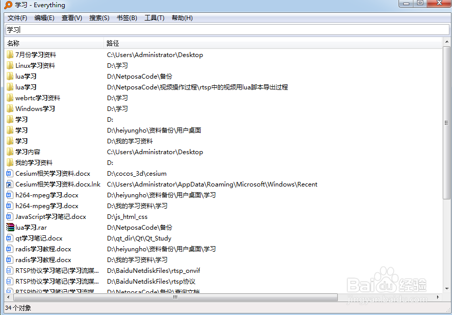Image resolution: width=452 pixels, height=315 pixels.
Task: Click WinRAR archive icon of lua学习.rar
Action: pos(10,228)
